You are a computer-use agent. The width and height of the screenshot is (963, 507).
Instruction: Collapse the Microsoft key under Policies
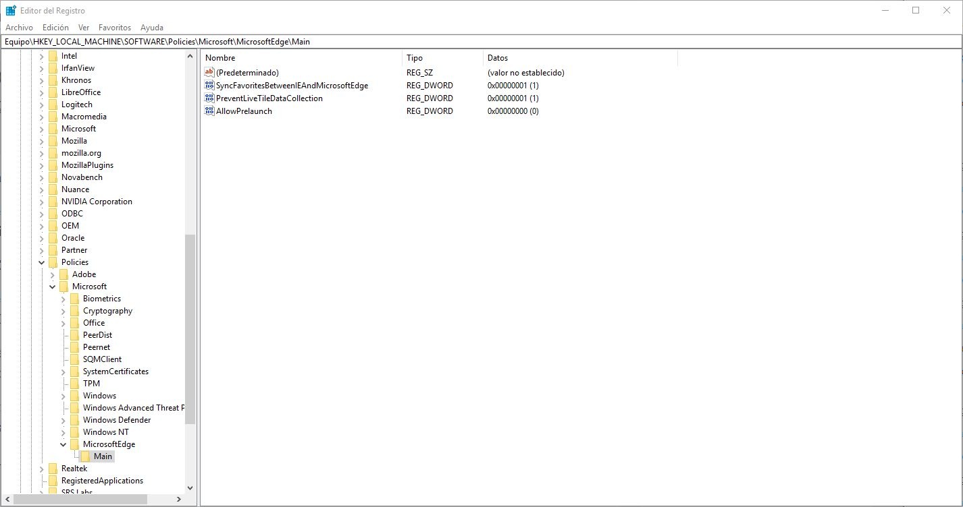pos(53,287)
